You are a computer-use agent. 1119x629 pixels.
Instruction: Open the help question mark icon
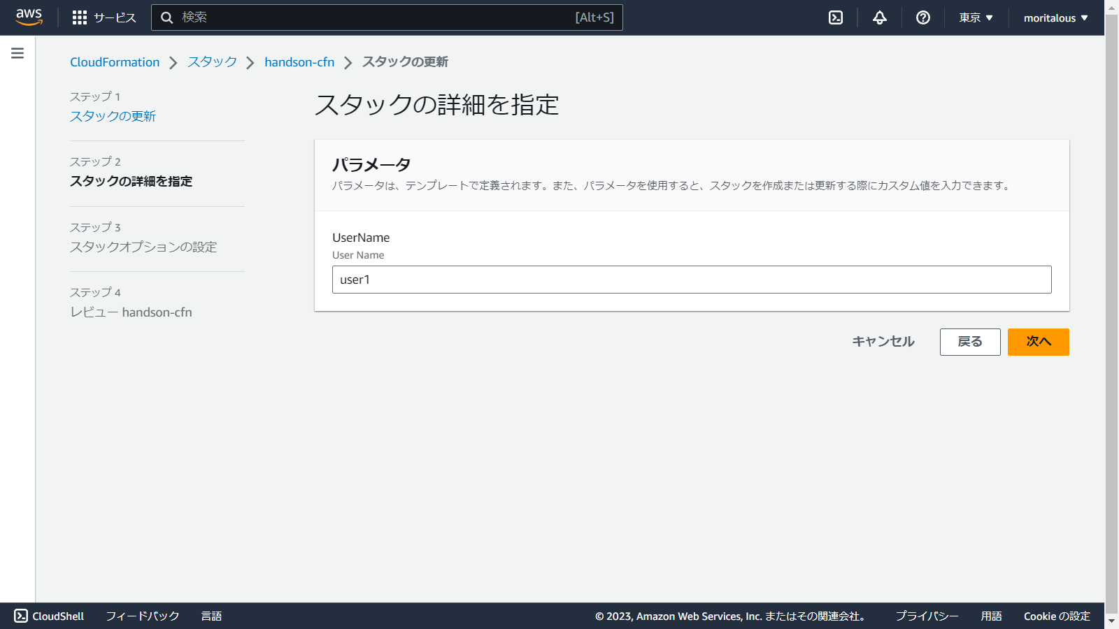[923, 17]
